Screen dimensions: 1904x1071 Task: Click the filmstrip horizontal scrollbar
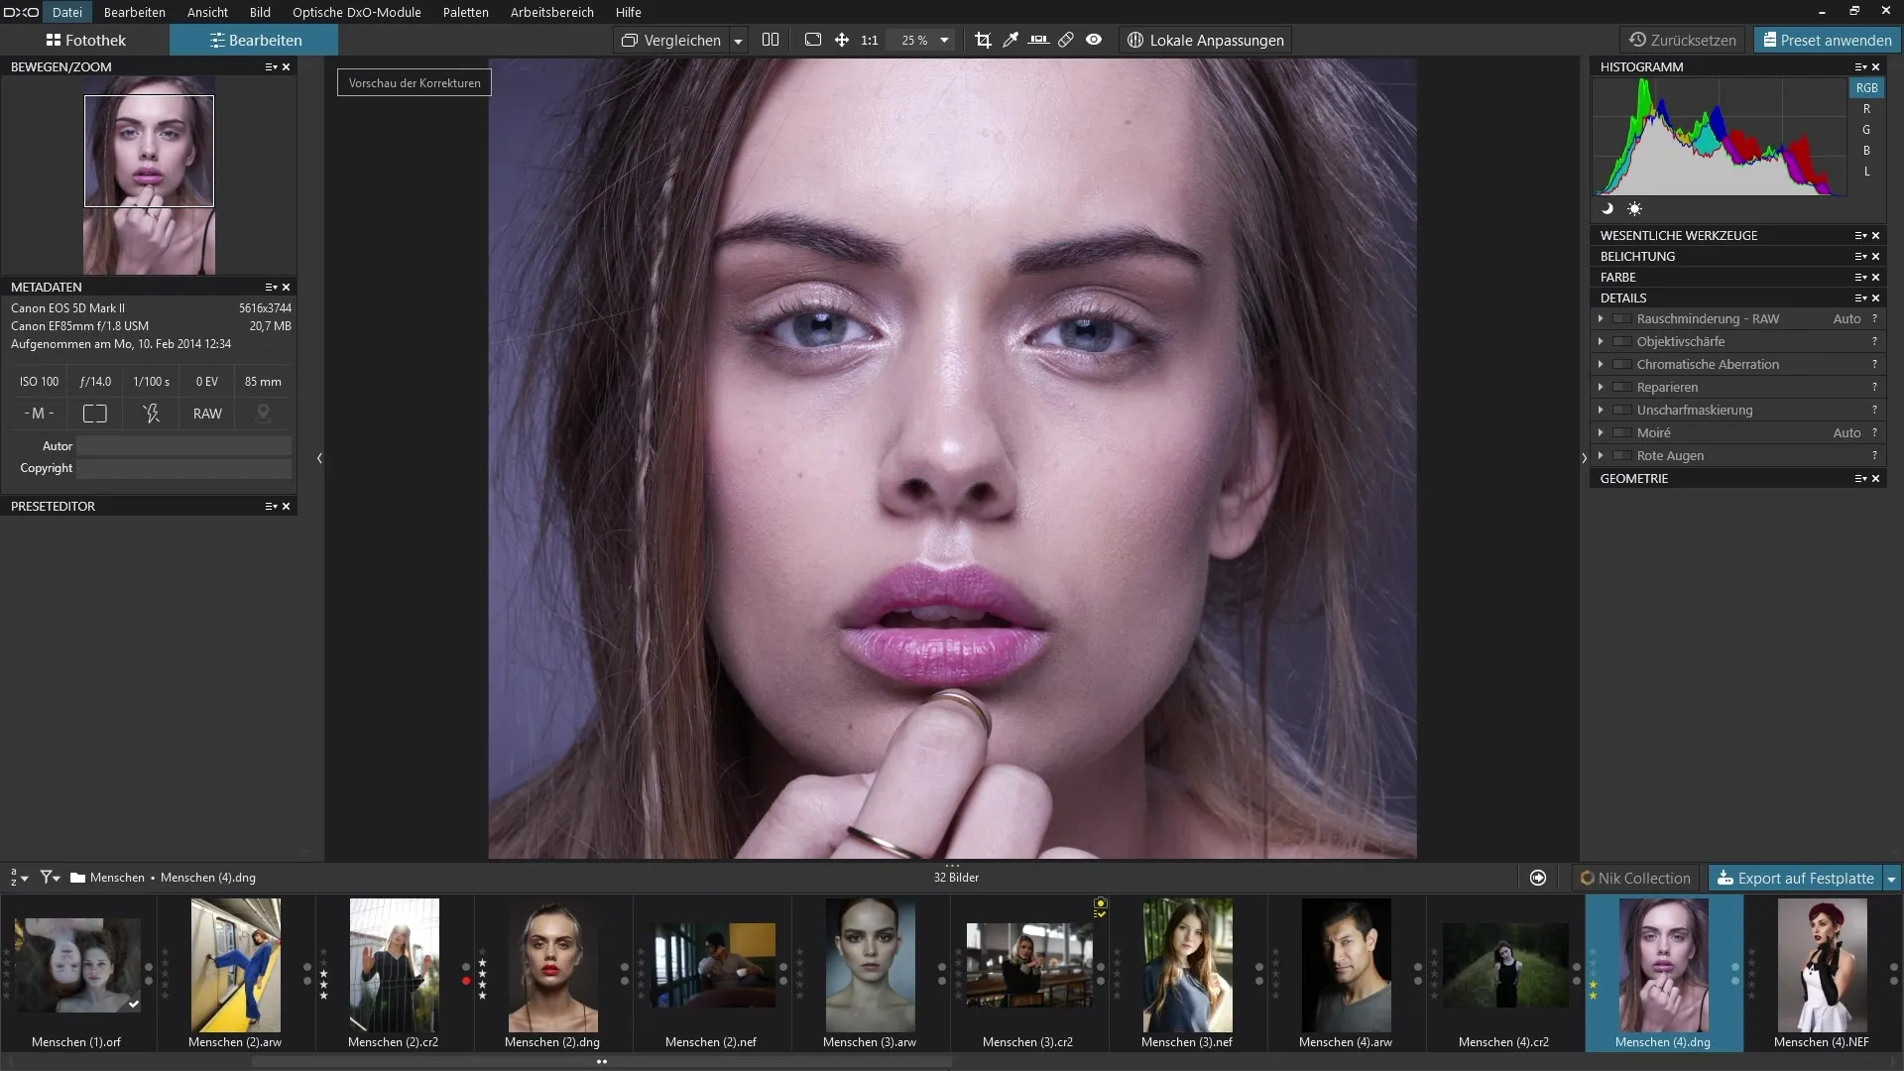tap(601, 1061)
